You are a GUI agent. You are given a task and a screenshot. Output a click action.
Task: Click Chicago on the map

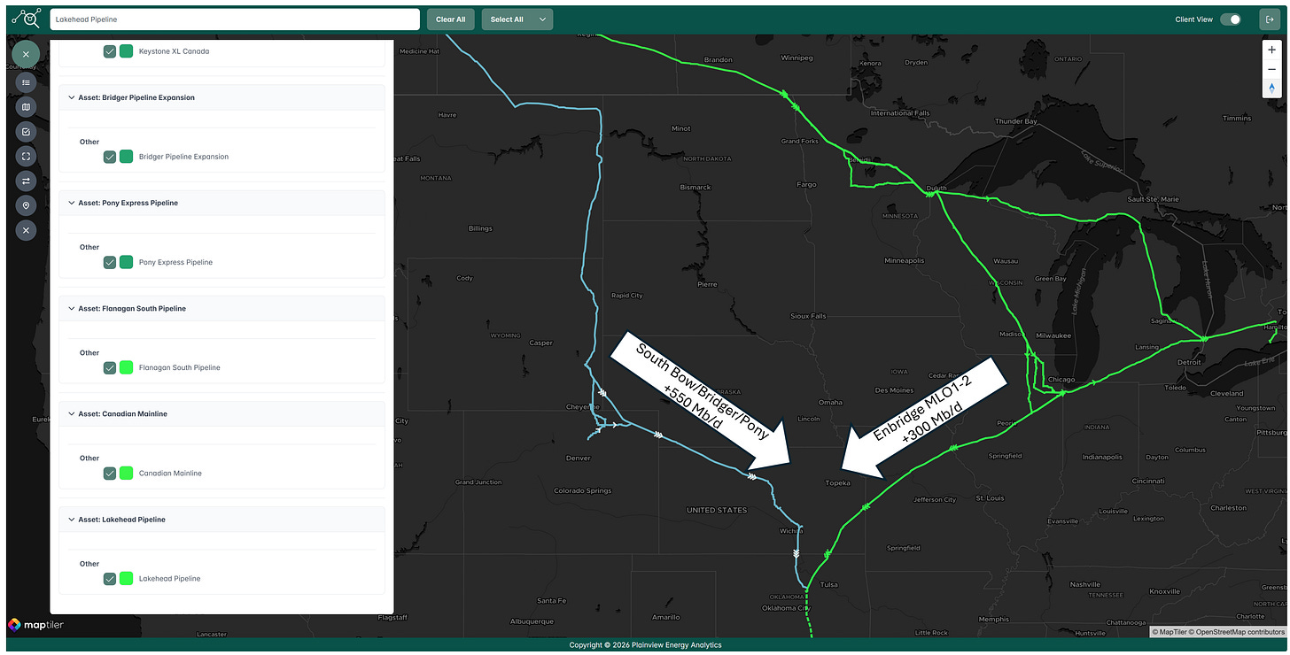click(x=1061, y=380)
